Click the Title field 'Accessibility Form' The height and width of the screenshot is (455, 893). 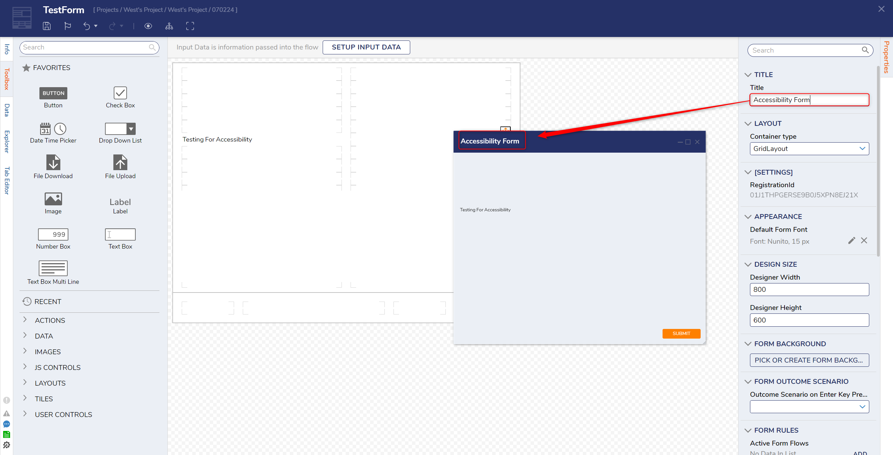pos(809,100)
